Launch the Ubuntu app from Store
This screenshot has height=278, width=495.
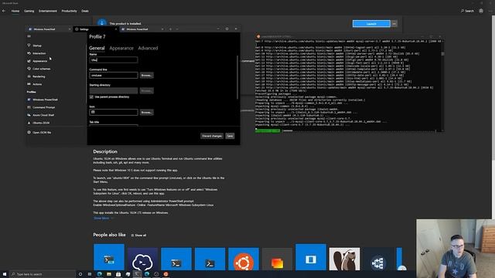click(x=371, y=24)
